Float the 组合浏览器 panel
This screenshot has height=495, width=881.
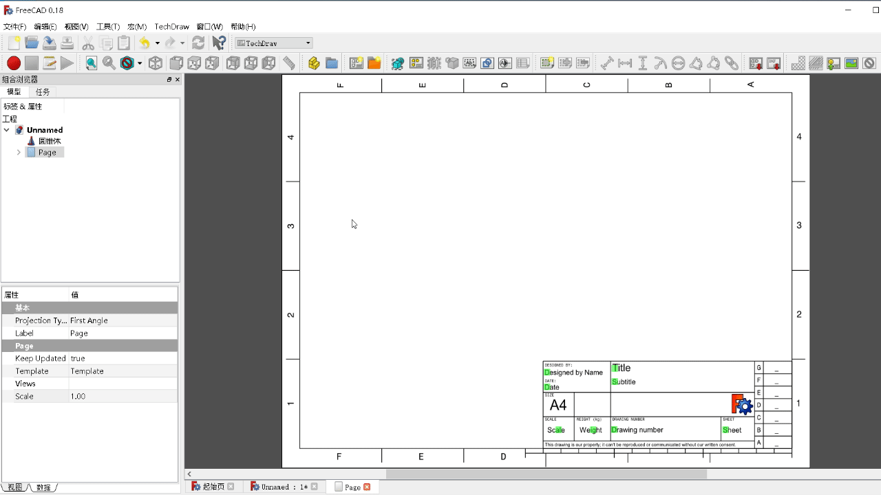point(169,80)
